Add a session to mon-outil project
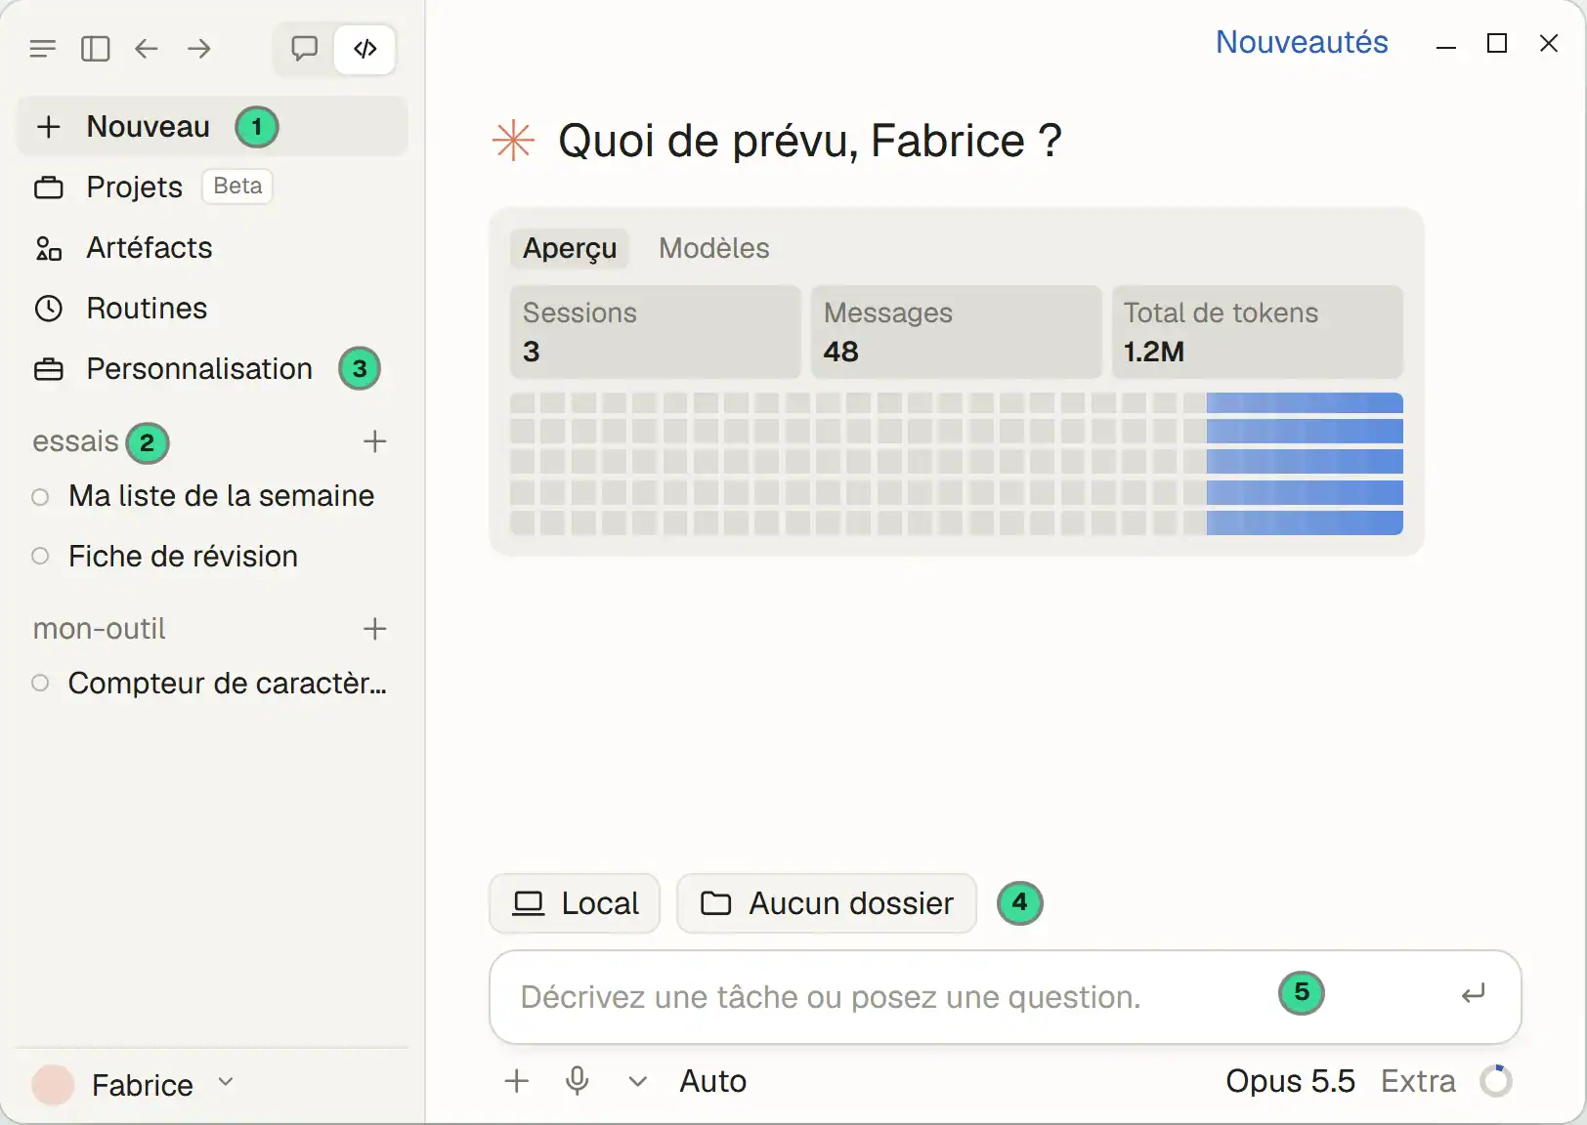The image size is (1587, 1125). [375, 629]
